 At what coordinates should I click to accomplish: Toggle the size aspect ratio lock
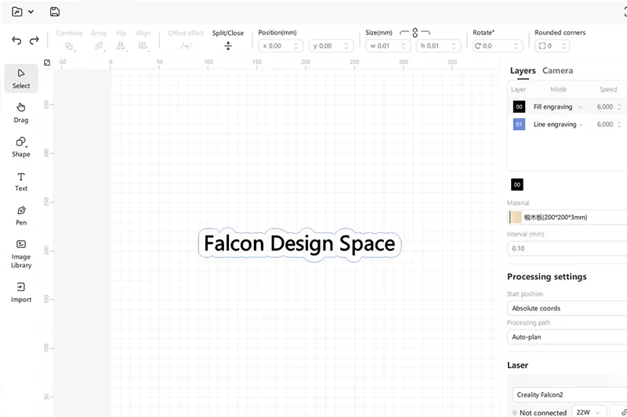coord(415,33)
